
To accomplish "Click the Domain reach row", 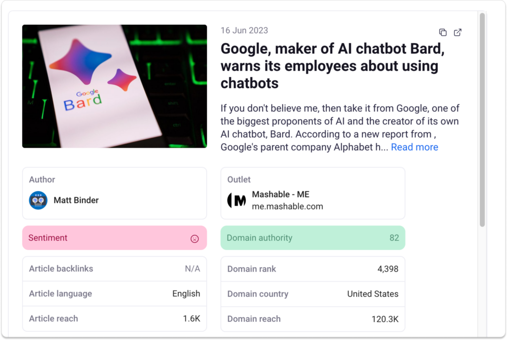I will 312,319.
